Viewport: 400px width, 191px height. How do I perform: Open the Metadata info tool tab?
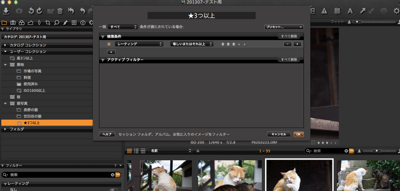[x=83, y=23]
